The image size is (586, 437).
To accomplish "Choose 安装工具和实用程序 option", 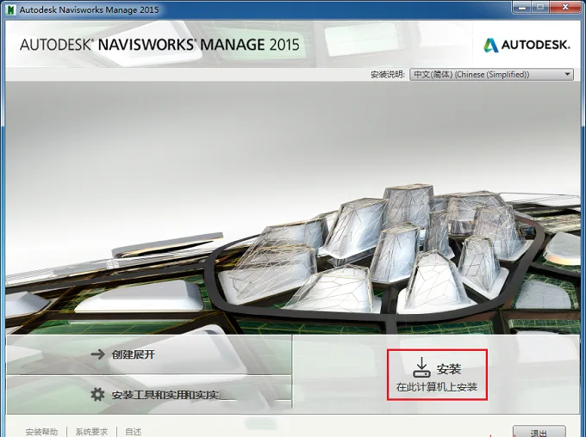I will coord(149,395).
